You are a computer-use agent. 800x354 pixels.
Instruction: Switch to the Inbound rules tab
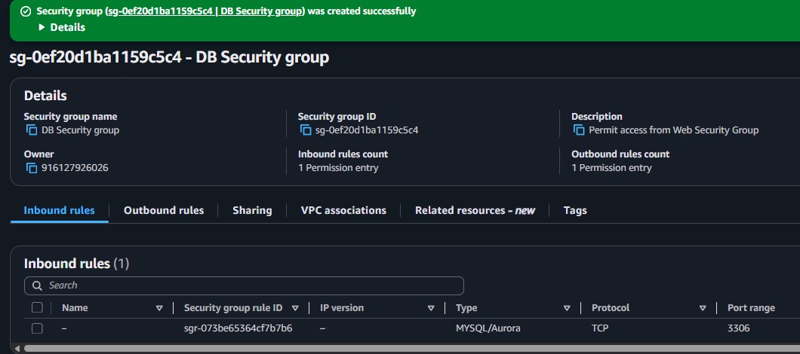(x=59, y=210)
